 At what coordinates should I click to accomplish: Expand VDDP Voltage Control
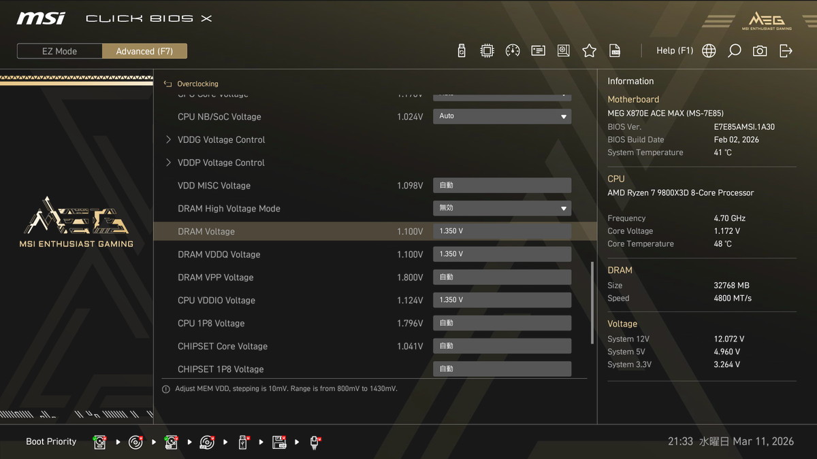221,163
